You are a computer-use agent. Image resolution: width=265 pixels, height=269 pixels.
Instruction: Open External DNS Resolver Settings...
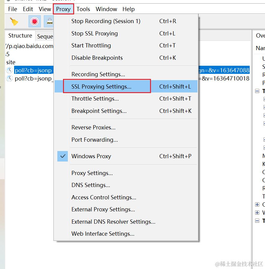pyautogui.click(x=126, y=222)
